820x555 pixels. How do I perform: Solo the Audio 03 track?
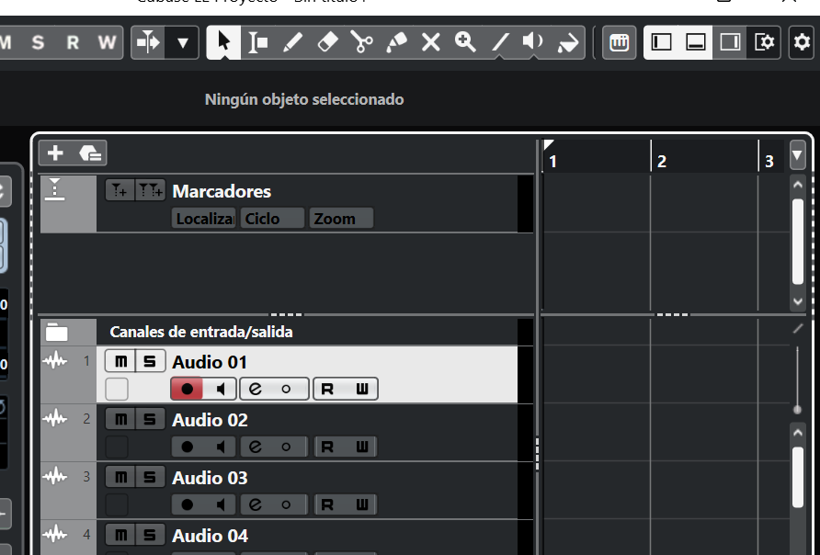[x=150, y=477]
